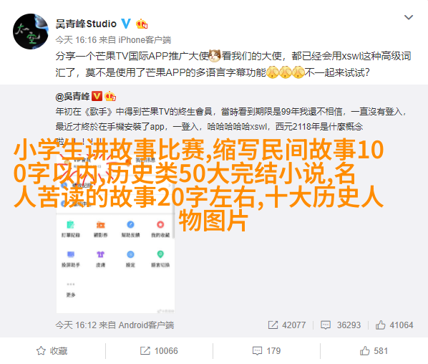
Task: Click the crown badge beside @吴青峰
Action: (110, 96)
